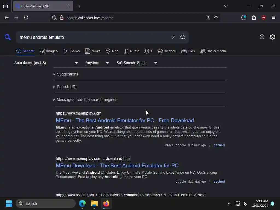Click 'duckduckgo' label on second result
The width and height of the screenshot is (280, 210).
pos(197,182)
